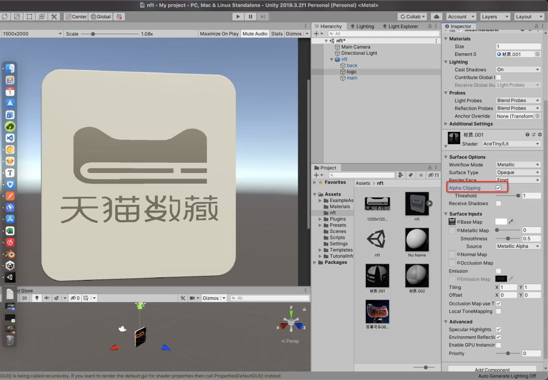The height and width of the screenshot is (380, 548).
Task: Switch to the Light Explorer tab
Action: click(400, 26)
